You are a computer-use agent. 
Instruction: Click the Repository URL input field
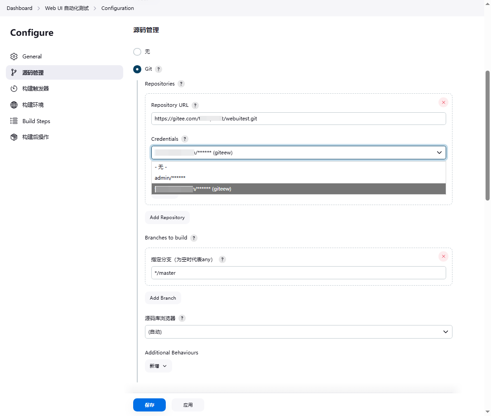point(299,119)
